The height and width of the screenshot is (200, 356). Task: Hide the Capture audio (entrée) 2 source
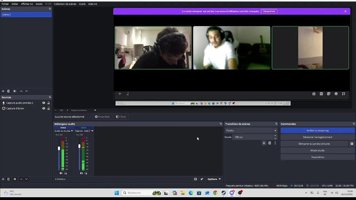pyautogui.click(x=44, y=103)
